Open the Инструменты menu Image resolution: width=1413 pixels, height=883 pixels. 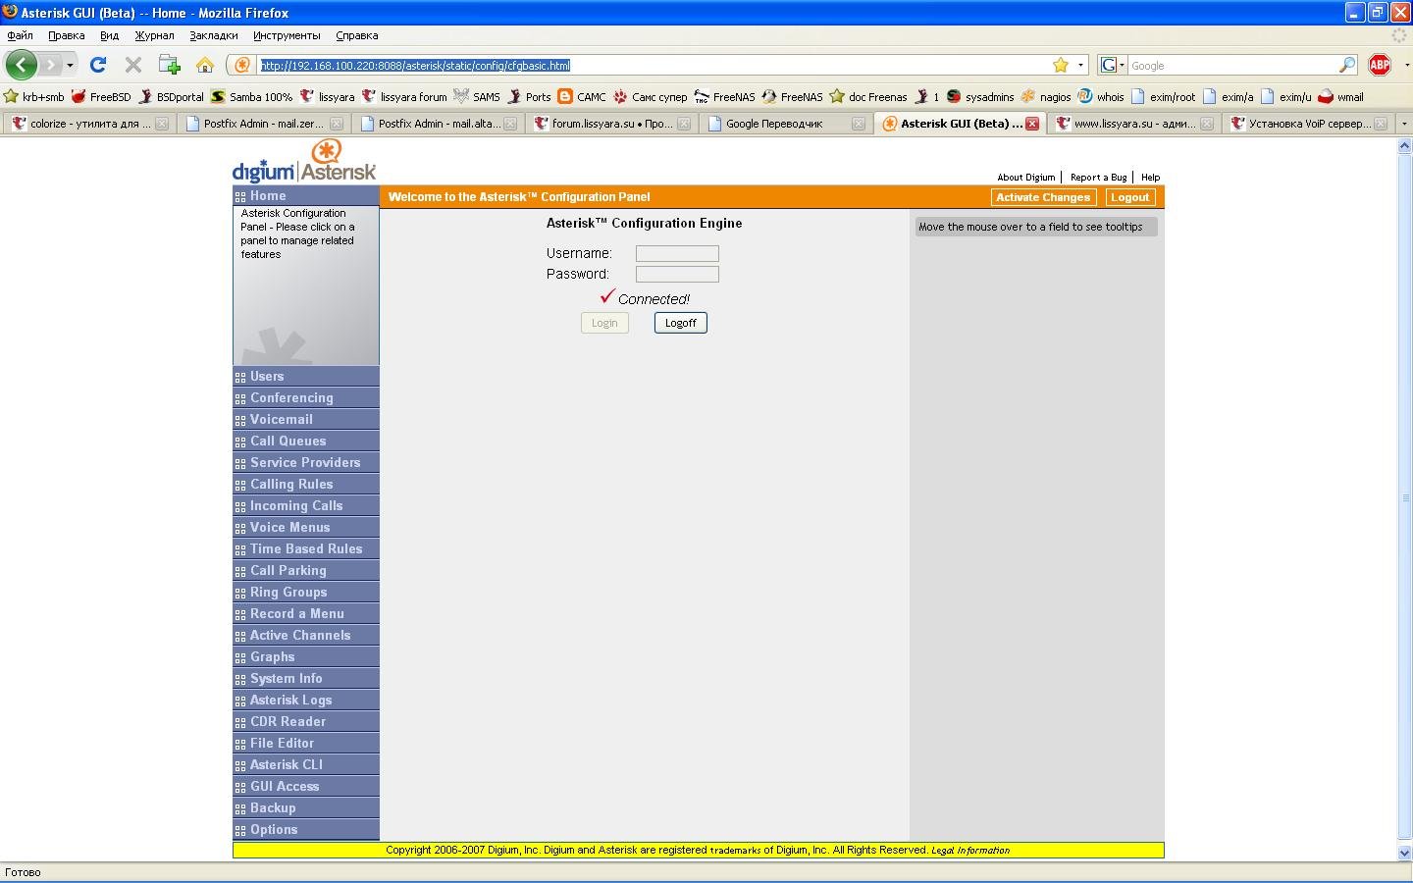pyautogui.click(x=287, y=35)
